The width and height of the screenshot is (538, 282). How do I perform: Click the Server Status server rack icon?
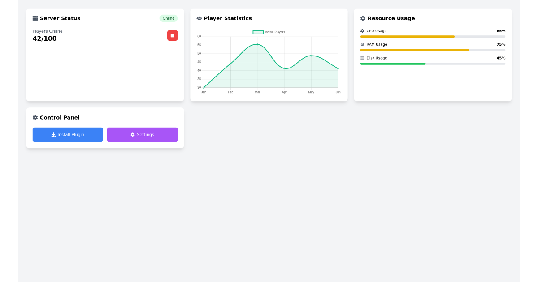pyautogui.click(x=35, y=18)
